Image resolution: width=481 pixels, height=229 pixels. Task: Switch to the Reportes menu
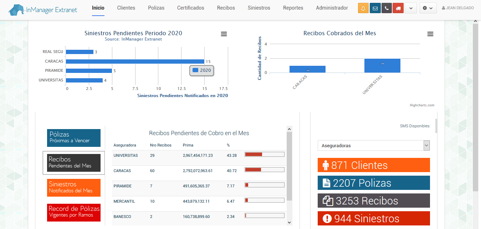(293, 8)
